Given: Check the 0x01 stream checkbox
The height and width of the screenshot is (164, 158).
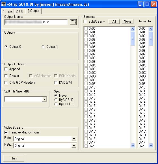Looking at the screenshot, I should click(86, 32).
